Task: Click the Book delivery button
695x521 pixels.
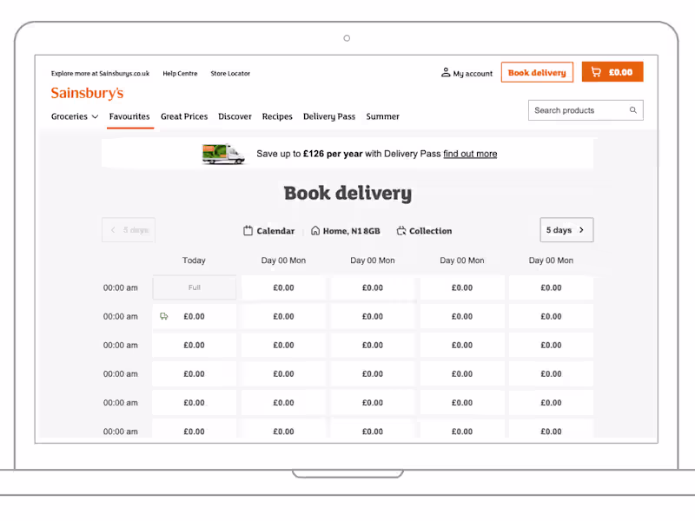Action: tap(537, 72)
